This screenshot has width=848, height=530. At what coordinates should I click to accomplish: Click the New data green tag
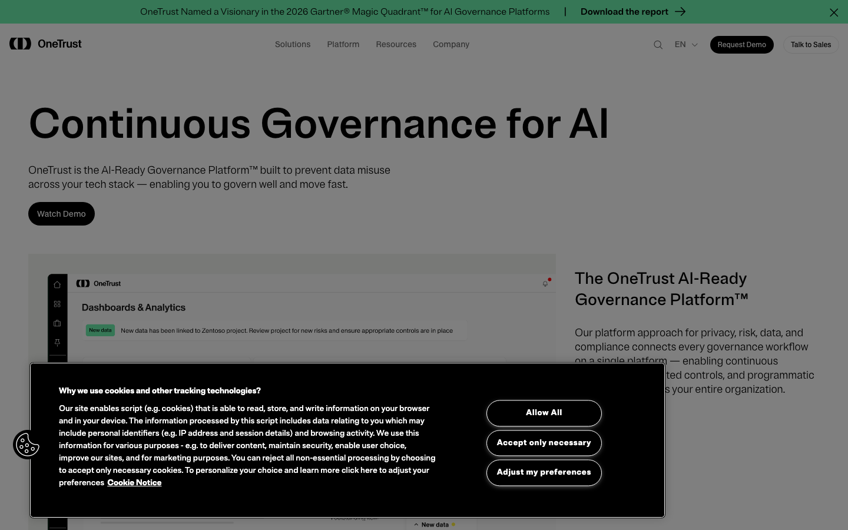coord(100,330)
